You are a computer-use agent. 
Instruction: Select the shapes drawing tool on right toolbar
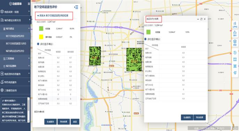click(235, 33)
